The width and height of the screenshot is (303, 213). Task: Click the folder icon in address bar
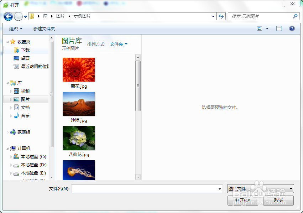click(x=32, y=16)
